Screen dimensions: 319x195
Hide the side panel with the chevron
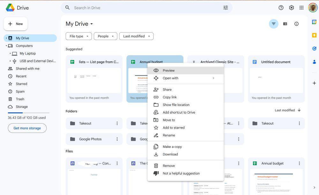314,187
